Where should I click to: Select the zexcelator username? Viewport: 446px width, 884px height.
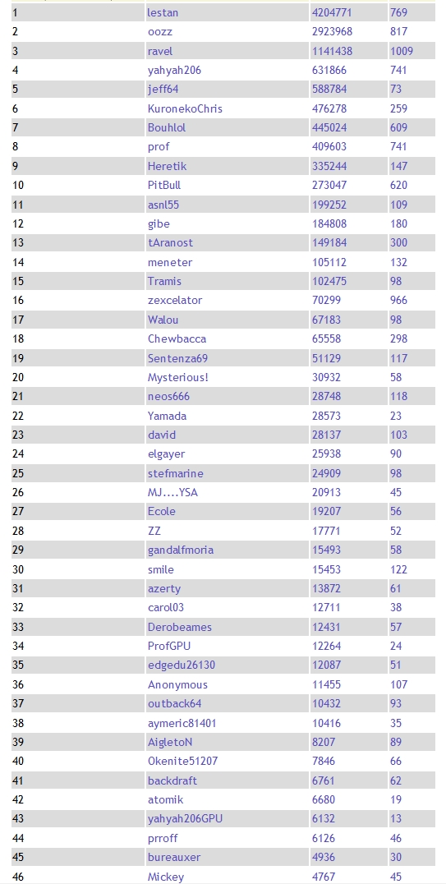tap(175, 300)
